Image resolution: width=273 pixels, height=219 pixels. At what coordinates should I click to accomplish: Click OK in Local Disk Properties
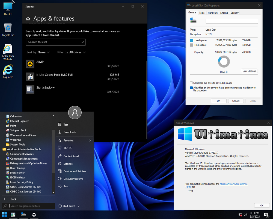tap(219, 101)
